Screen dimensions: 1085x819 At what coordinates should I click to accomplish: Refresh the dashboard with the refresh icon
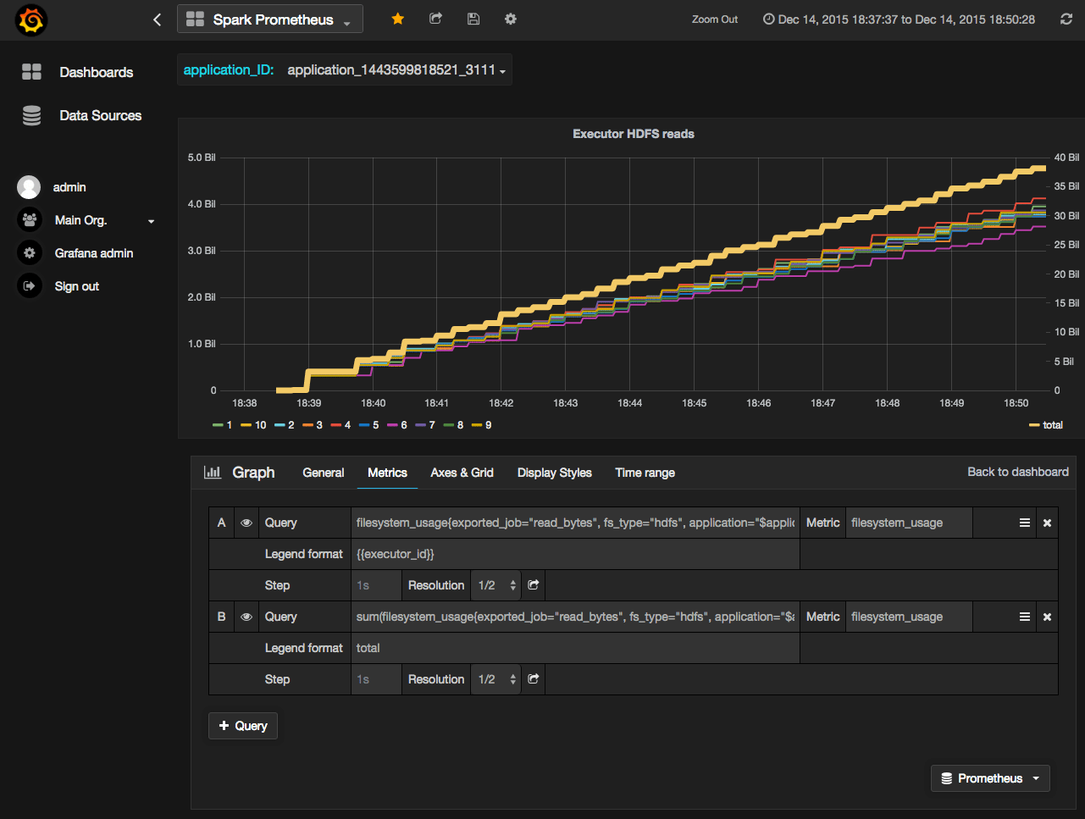pyautogui.click(x=1066, y=18)
